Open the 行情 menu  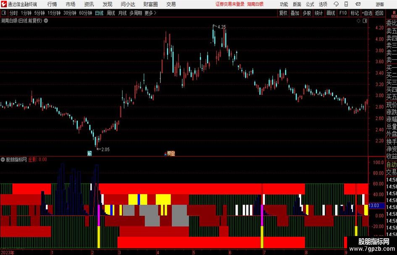pyautogui.click(x=52, y=4)
